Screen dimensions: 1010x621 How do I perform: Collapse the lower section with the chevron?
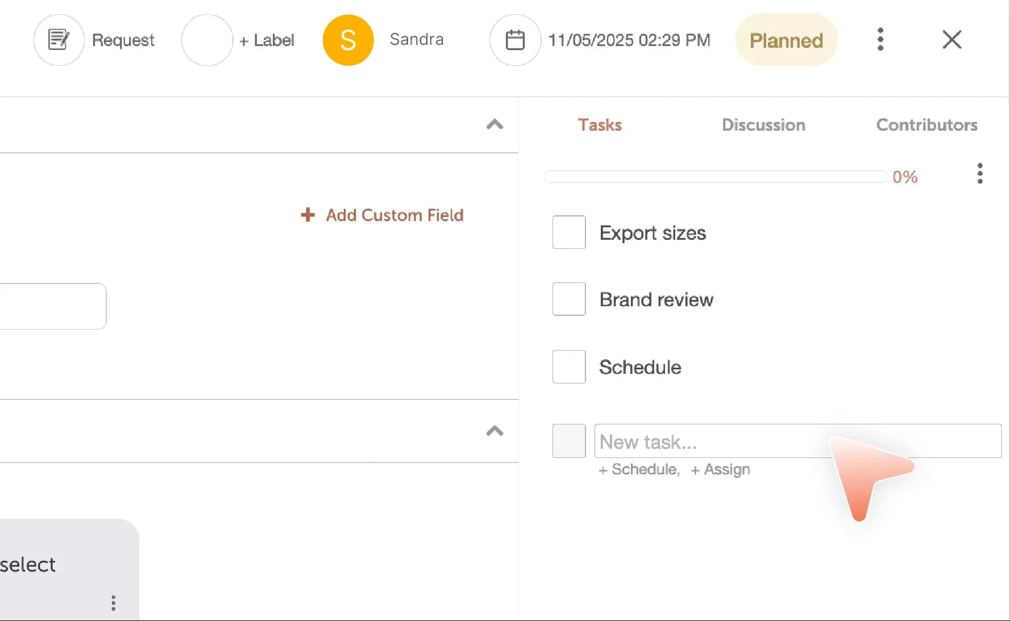tap(494, 432)
